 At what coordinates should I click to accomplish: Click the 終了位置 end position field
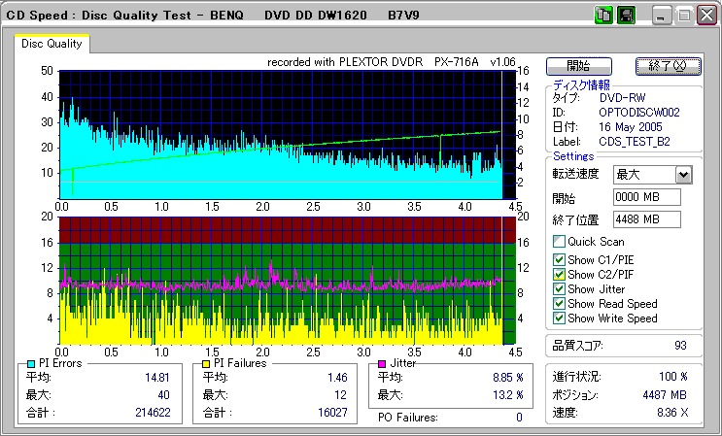point(646,219)
